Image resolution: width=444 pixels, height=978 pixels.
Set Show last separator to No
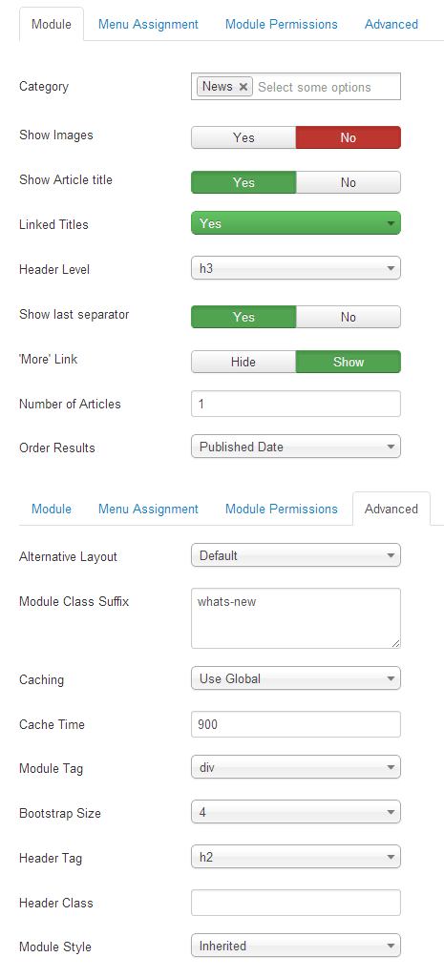click(x=348, y=317)
